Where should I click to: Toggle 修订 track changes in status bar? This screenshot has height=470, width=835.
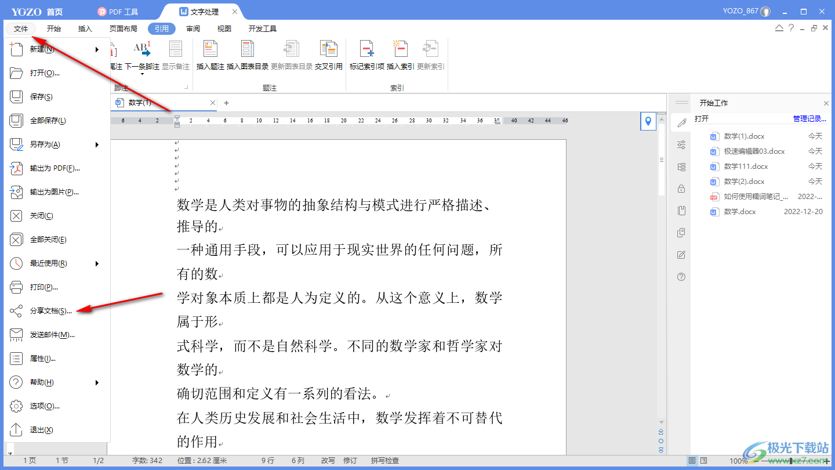tap(350, 460)
